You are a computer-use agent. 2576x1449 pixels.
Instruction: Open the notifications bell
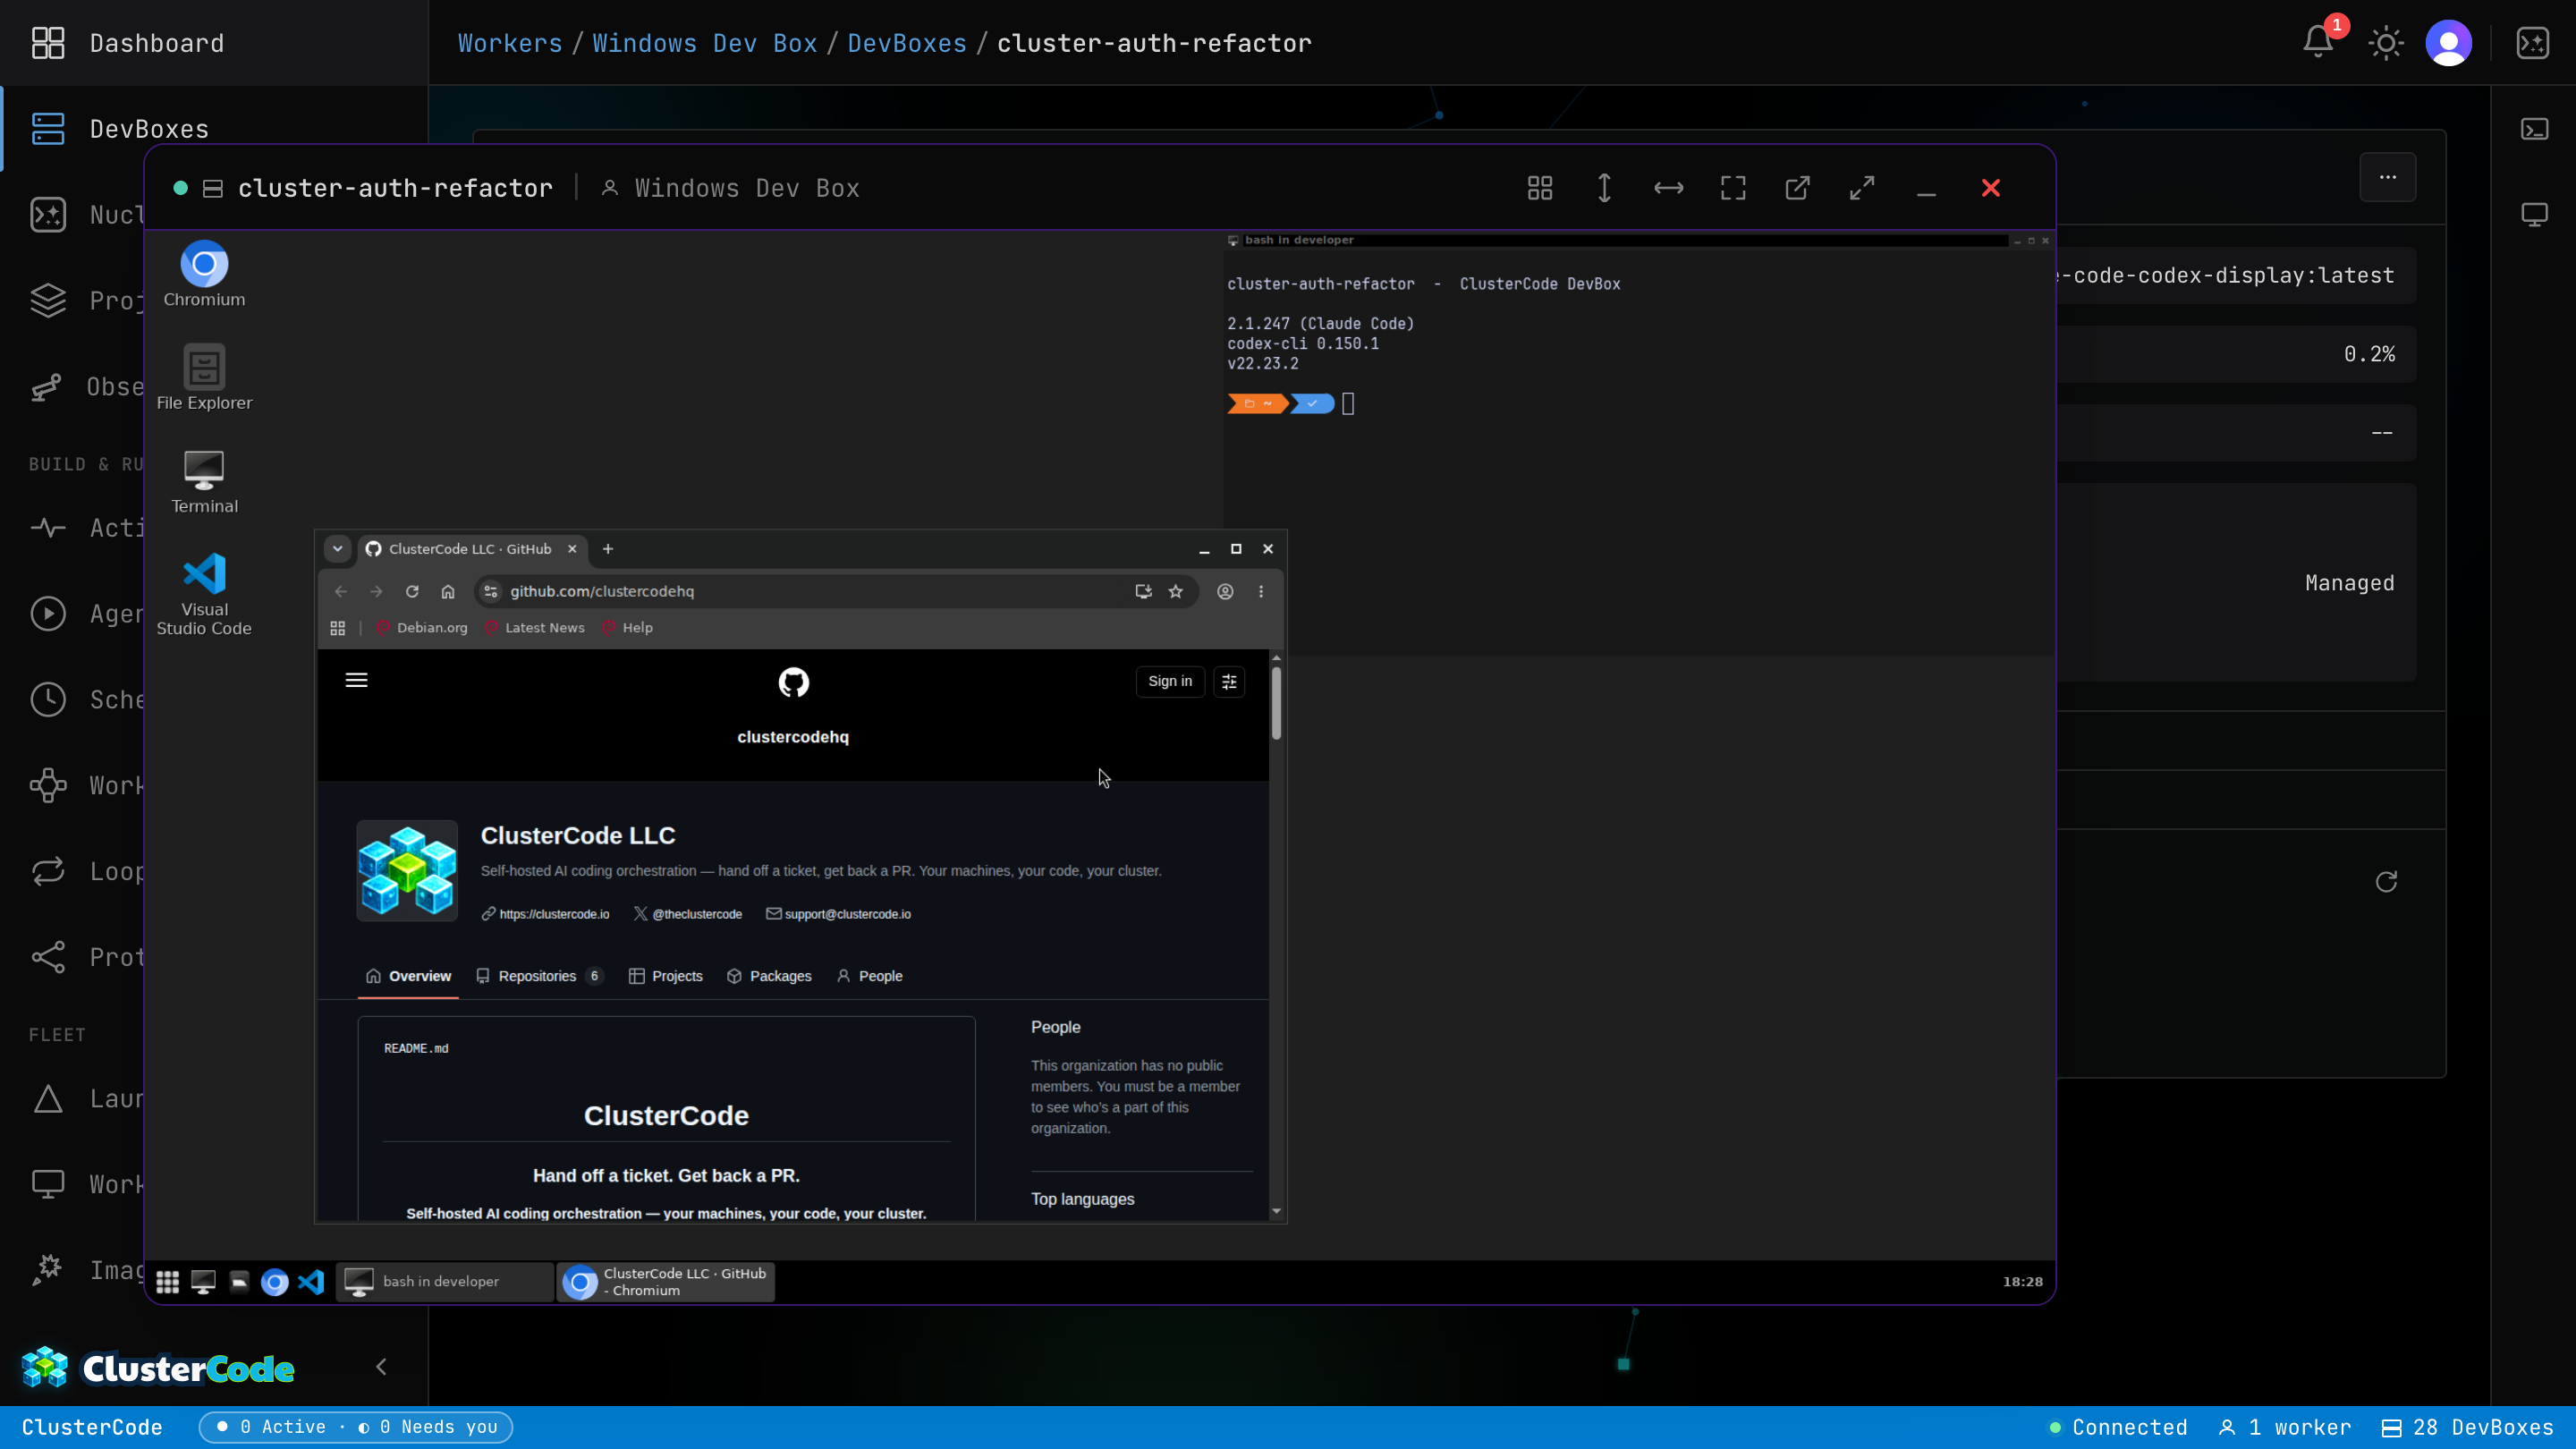click(2318, 42)
